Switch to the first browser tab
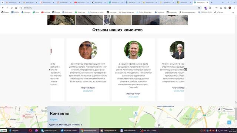The height and width of the screenshot is (133, 237). pos(13,3)
